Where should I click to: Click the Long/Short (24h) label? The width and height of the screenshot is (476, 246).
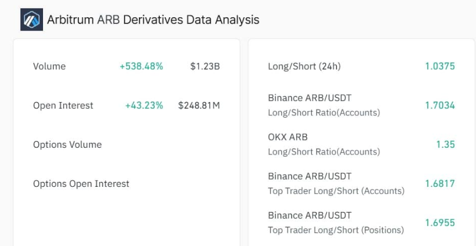[304, 66]
